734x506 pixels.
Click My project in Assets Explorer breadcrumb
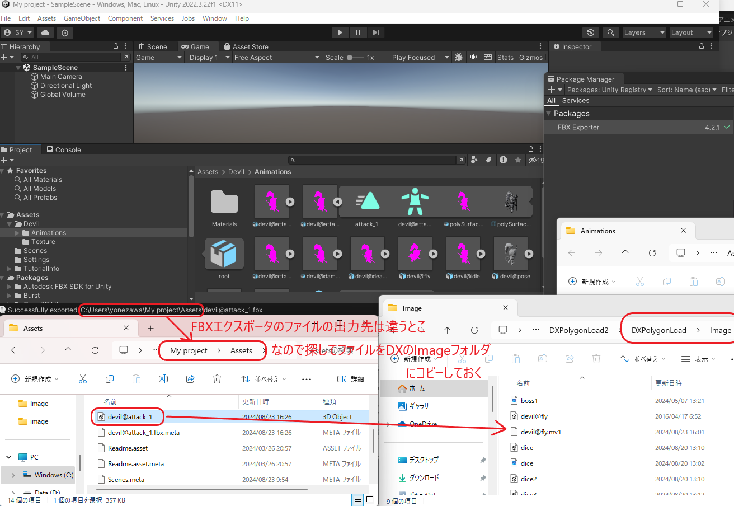pos(189,350)
